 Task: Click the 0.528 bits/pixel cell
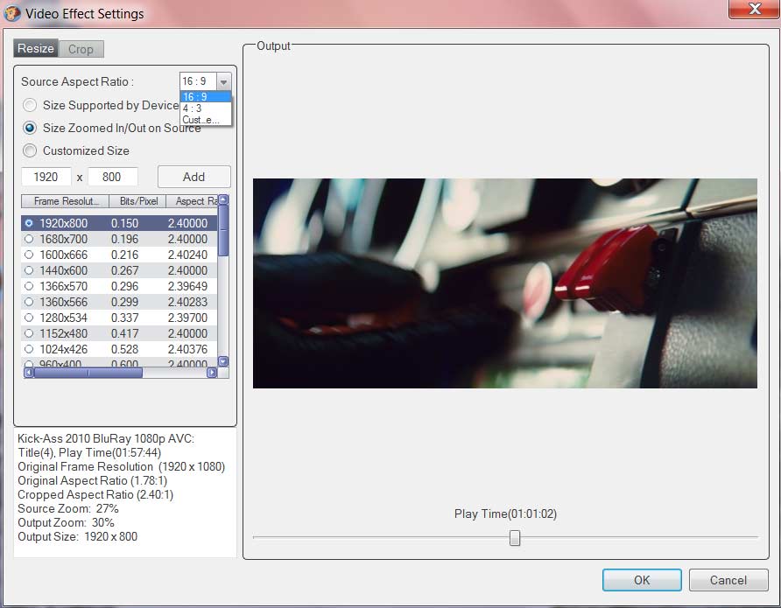pos(124,349)
